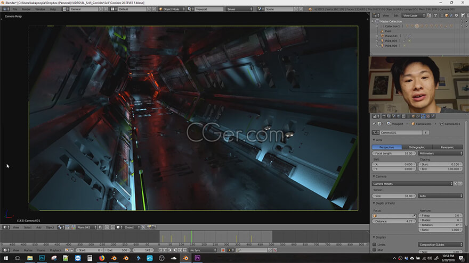
Task: Open the sensor fit Auto dropdown
Action: coord(440,196)
